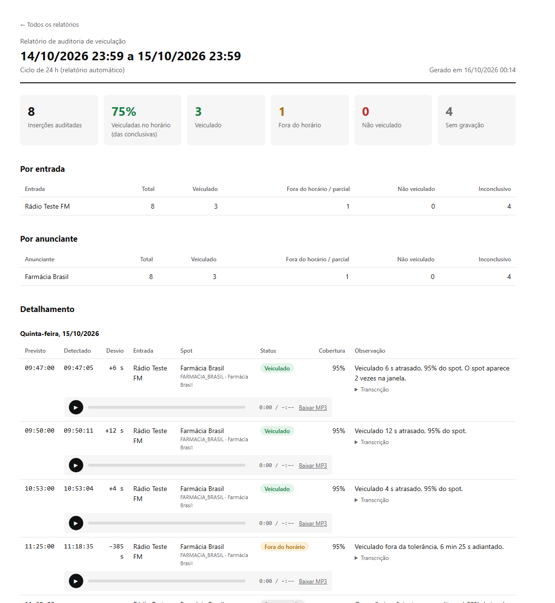Click the Por entrada section heading
555x603 pixels.
43,169
